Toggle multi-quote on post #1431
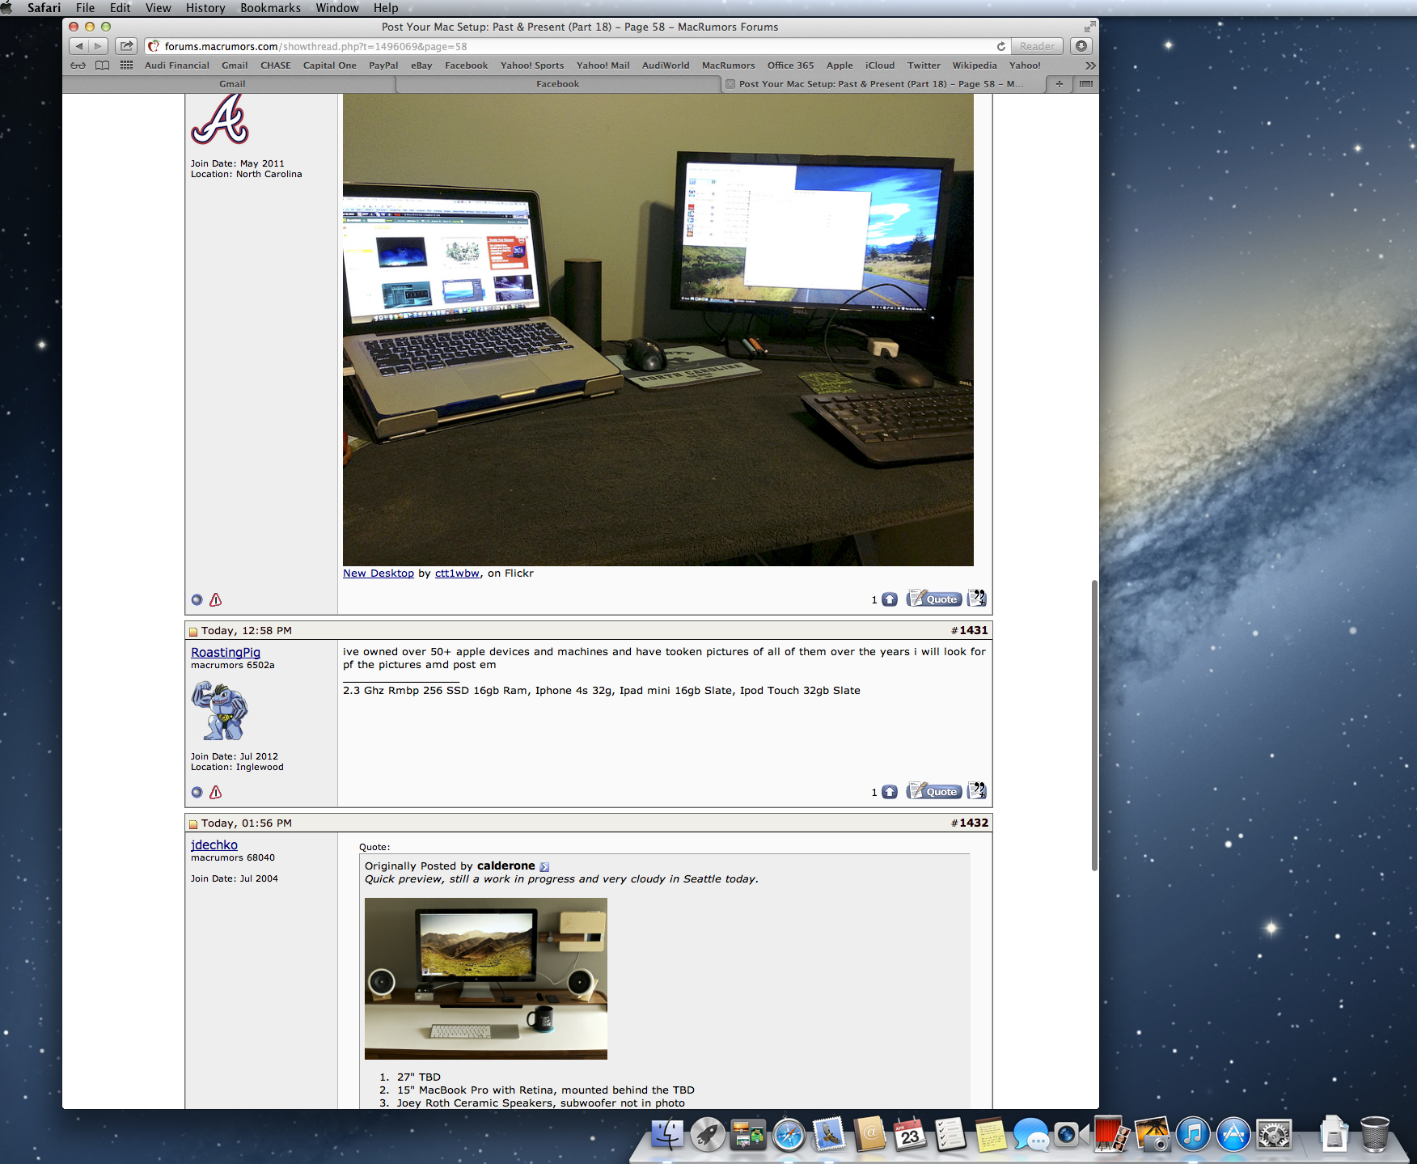Screen dimensions: 1417x1164 coord(977,791)
